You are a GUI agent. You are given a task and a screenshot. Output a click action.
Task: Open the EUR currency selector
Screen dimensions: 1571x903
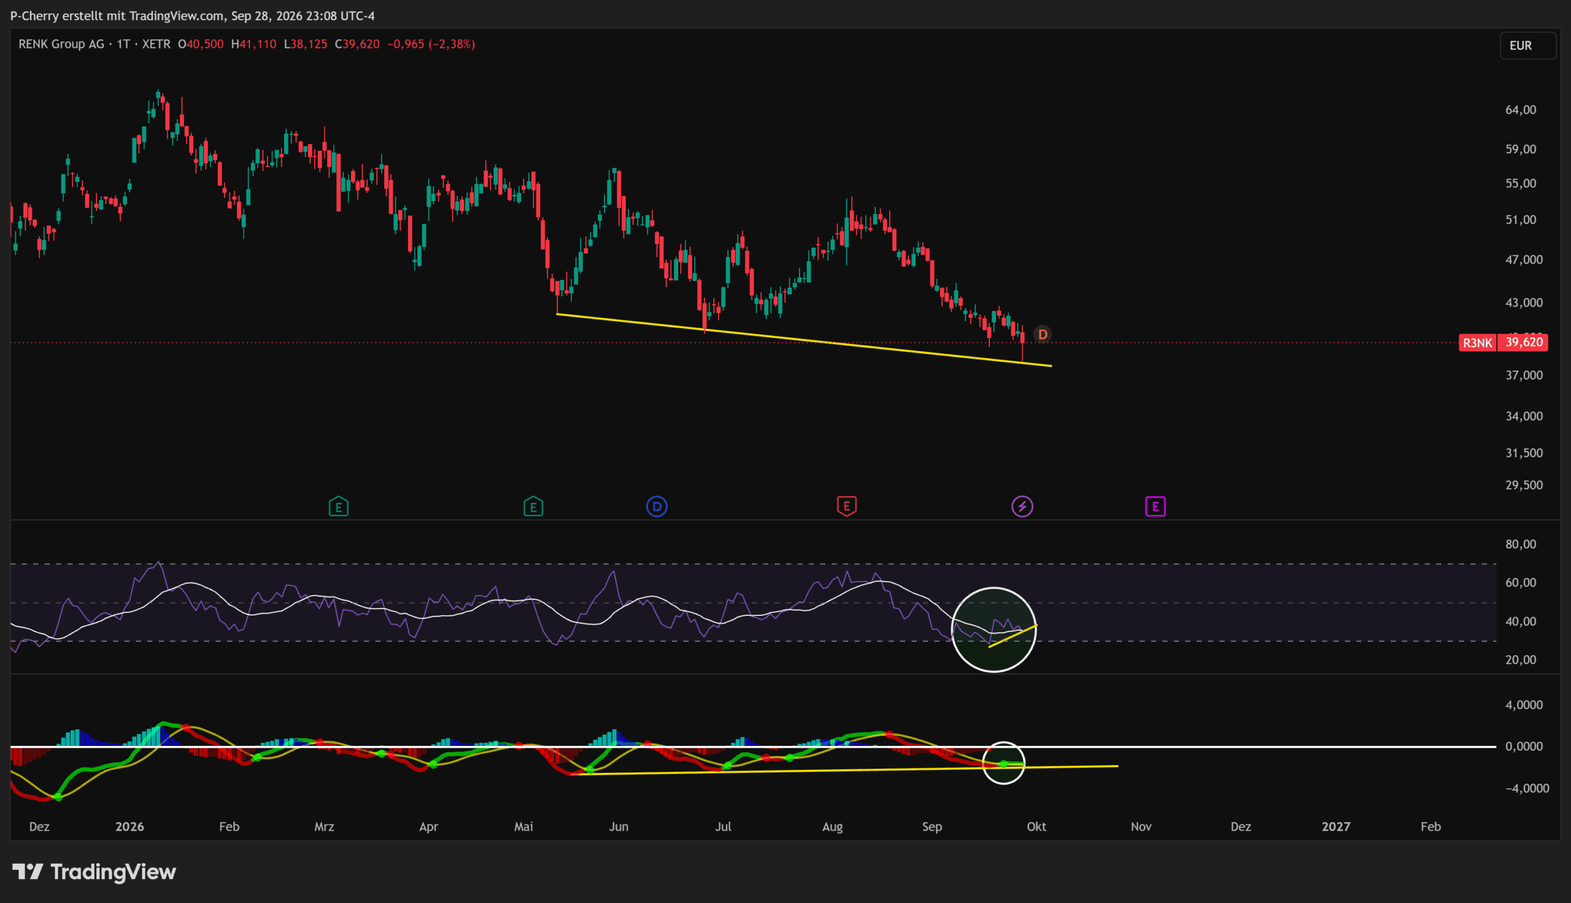pyautogui.click(x=1527, y=46)
